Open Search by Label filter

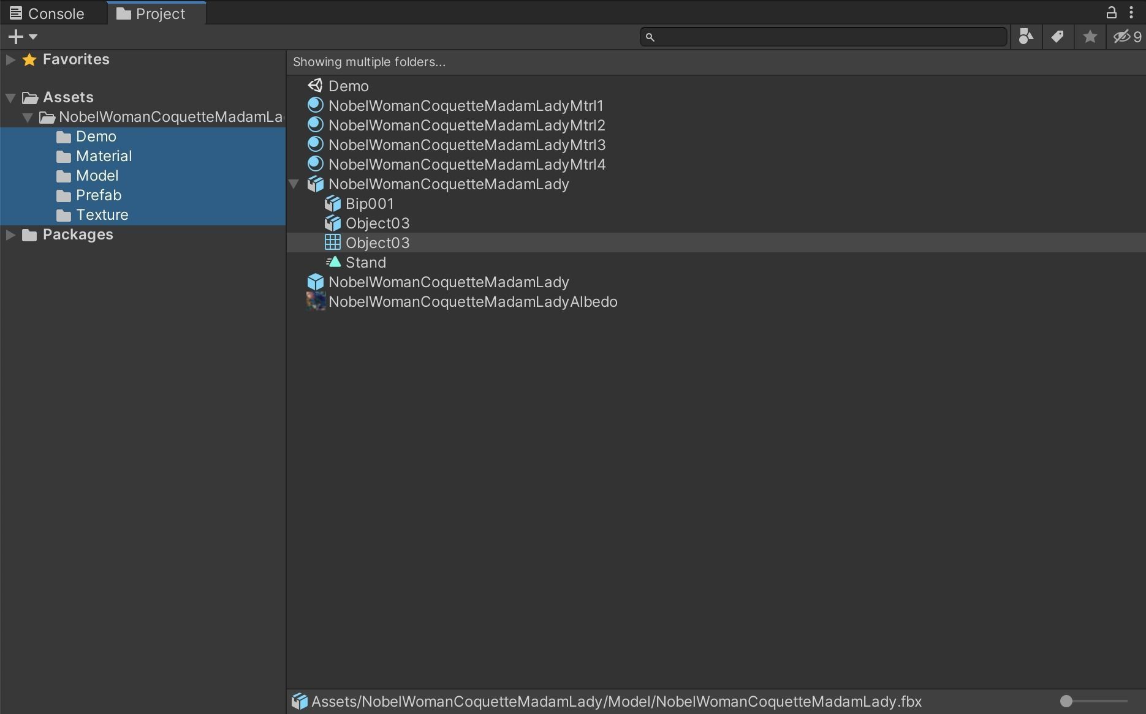coord(1058,37)
